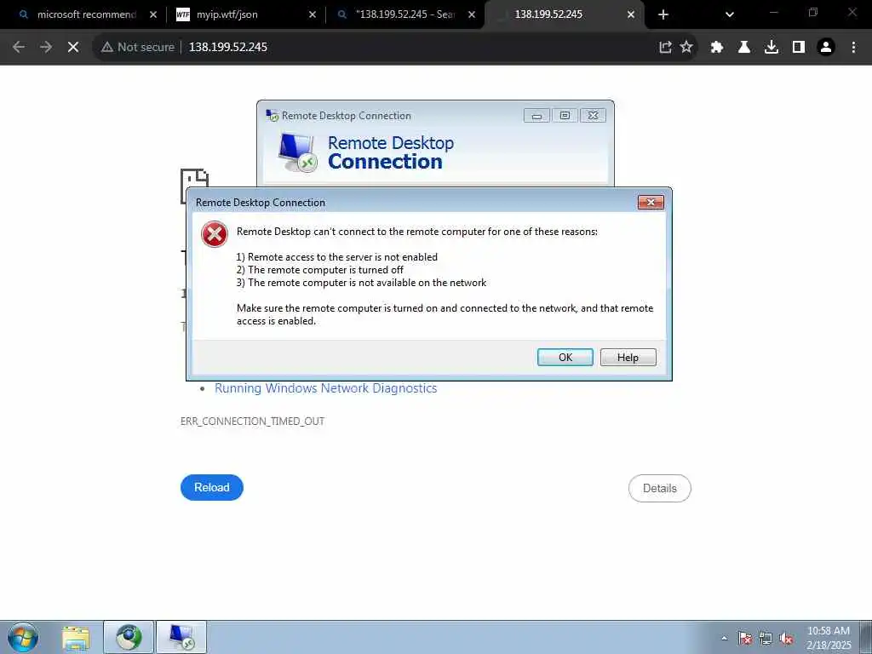
Task: Click OK in the Remote Desktop error dialog
Action: click(565, 357)
